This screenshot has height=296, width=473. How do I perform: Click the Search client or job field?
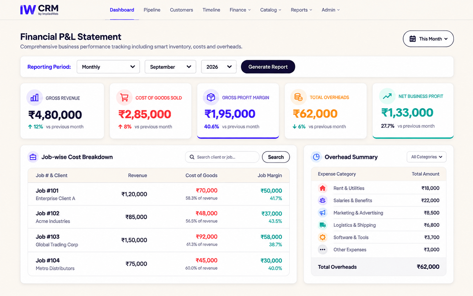coord(222,157)
